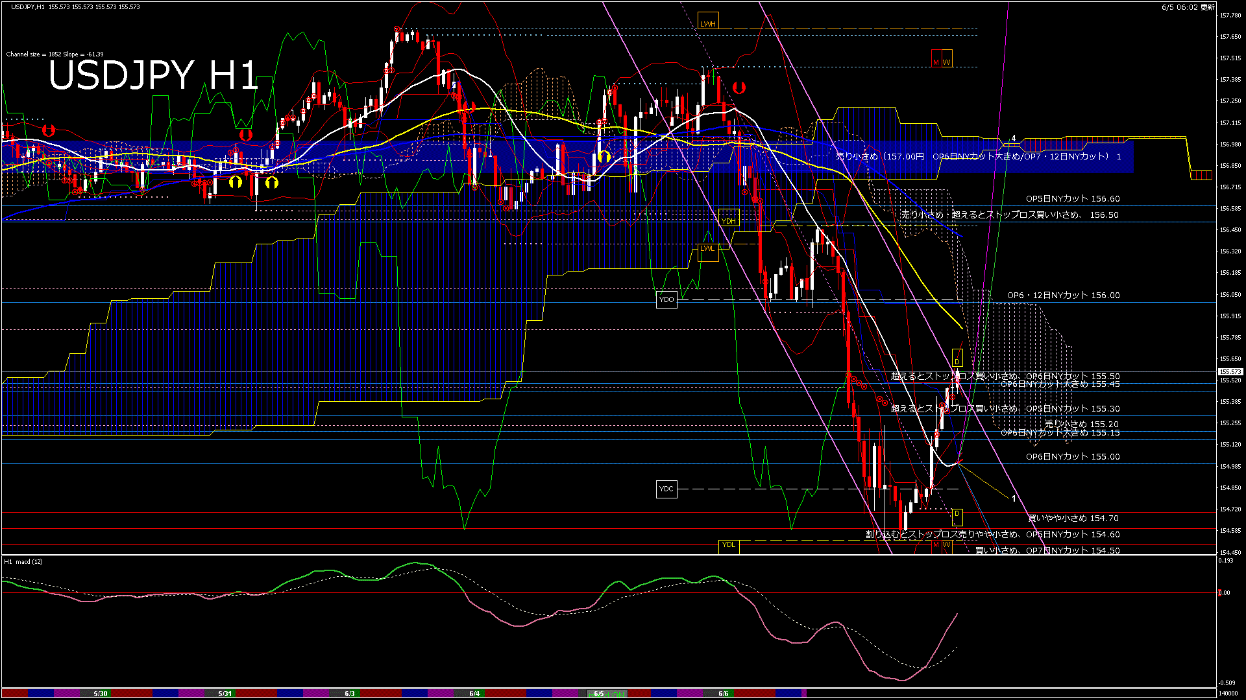Screen dimensions: 1246x700
Task: Select the YDC yesterday-close marker box
Action: click(x=666, y=489)
